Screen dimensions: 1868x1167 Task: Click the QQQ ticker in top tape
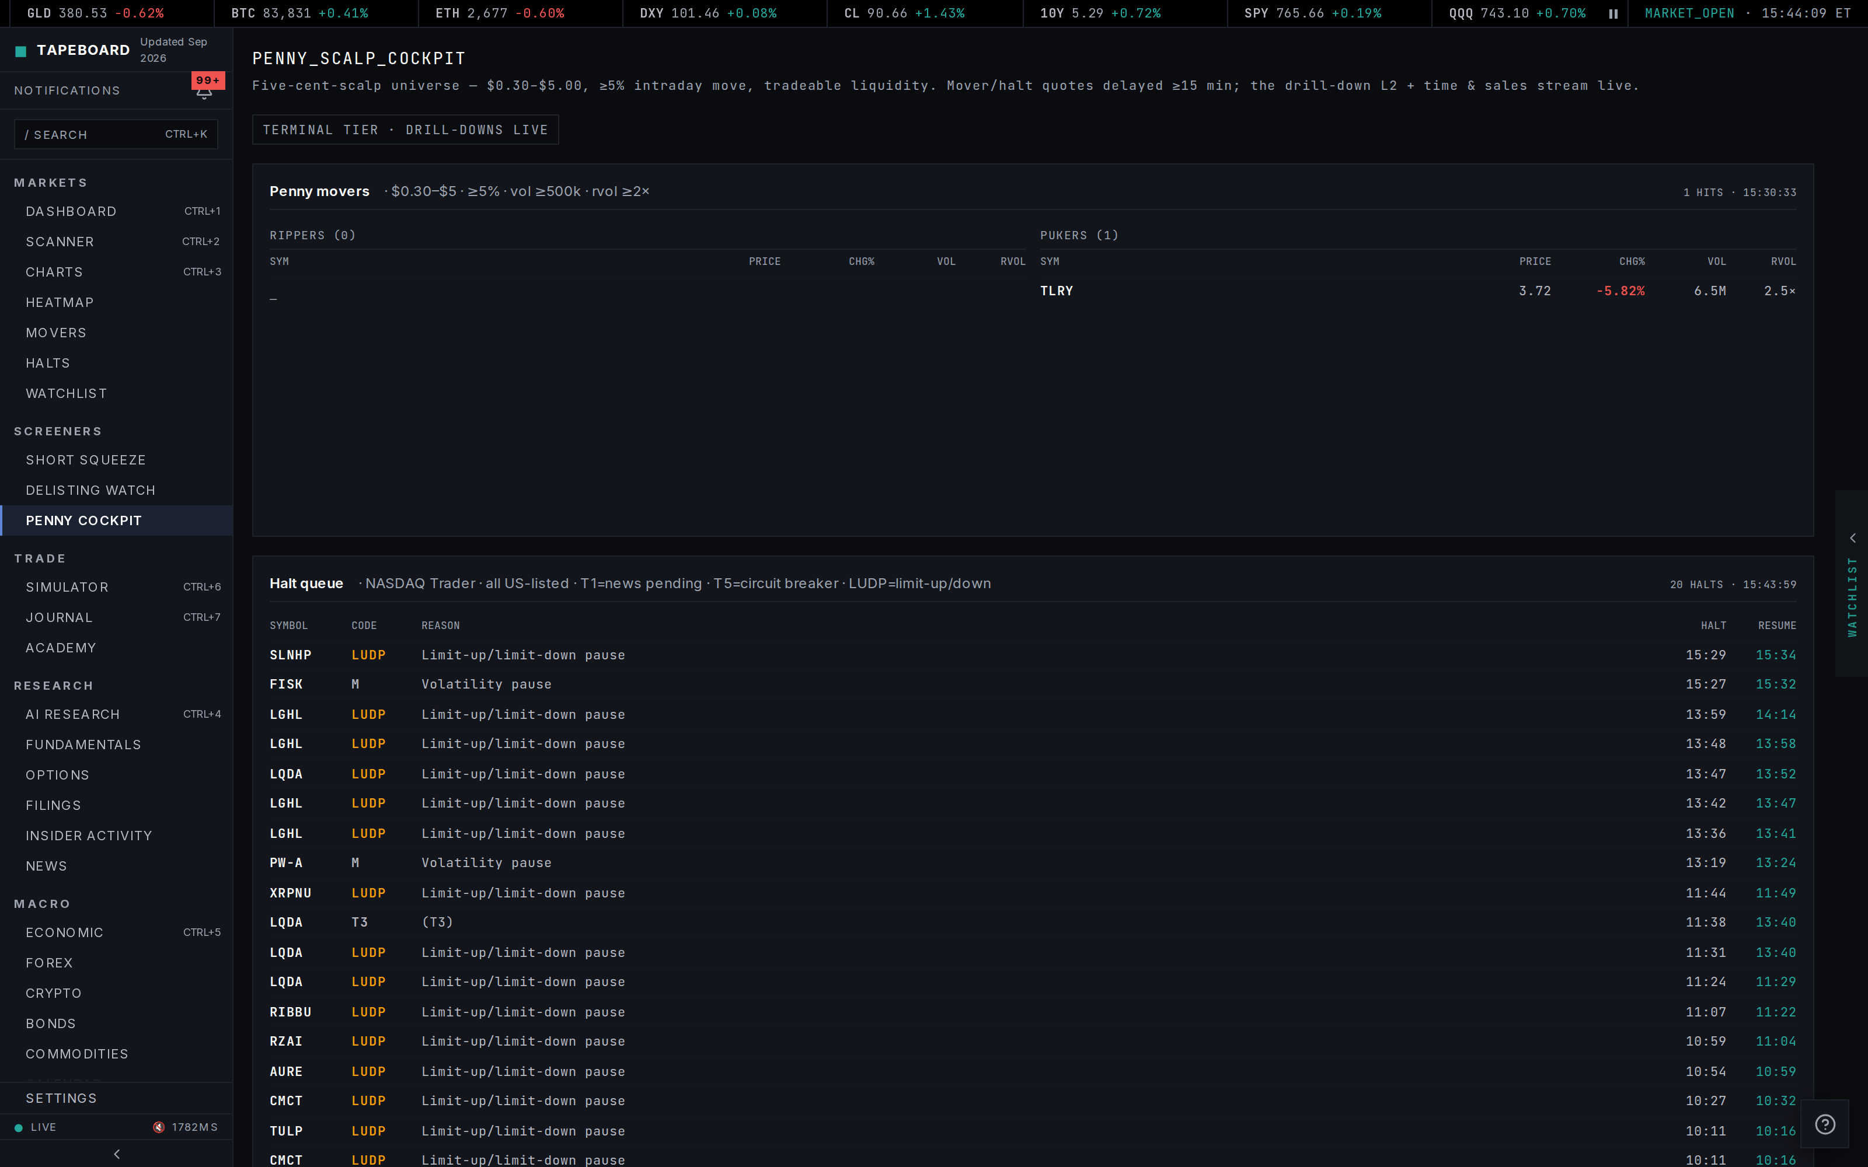1517,13
